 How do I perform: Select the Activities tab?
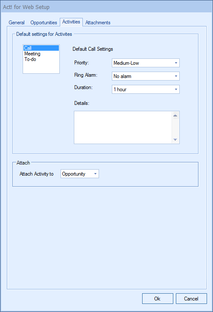71,22
